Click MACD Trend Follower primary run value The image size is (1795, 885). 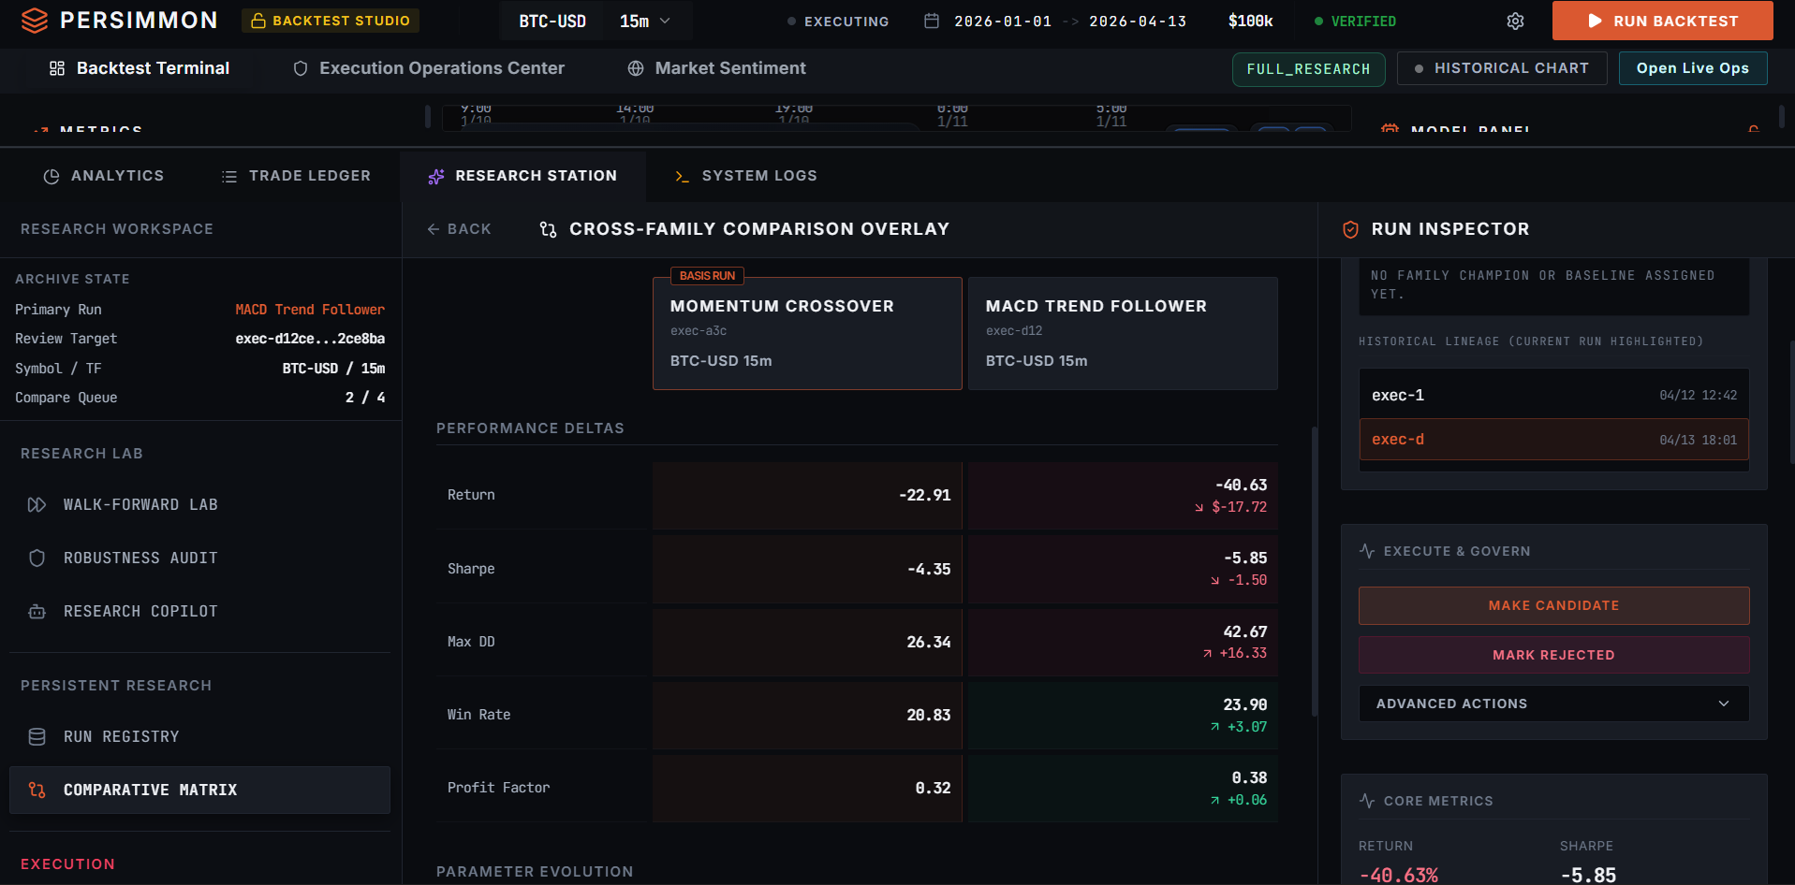pos(310,310)
